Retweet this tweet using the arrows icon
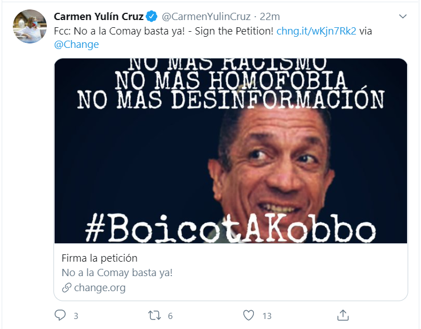Viewport: 421px width, 329px height. [x=154, y=315]
